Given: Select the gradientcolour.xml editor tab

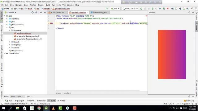Looking at the screenshot, I should point(79,12).
